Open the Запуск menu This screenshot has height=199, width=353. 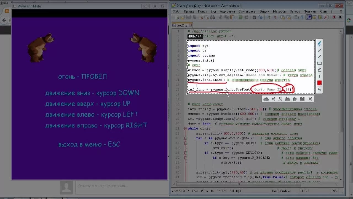(295, 11)
